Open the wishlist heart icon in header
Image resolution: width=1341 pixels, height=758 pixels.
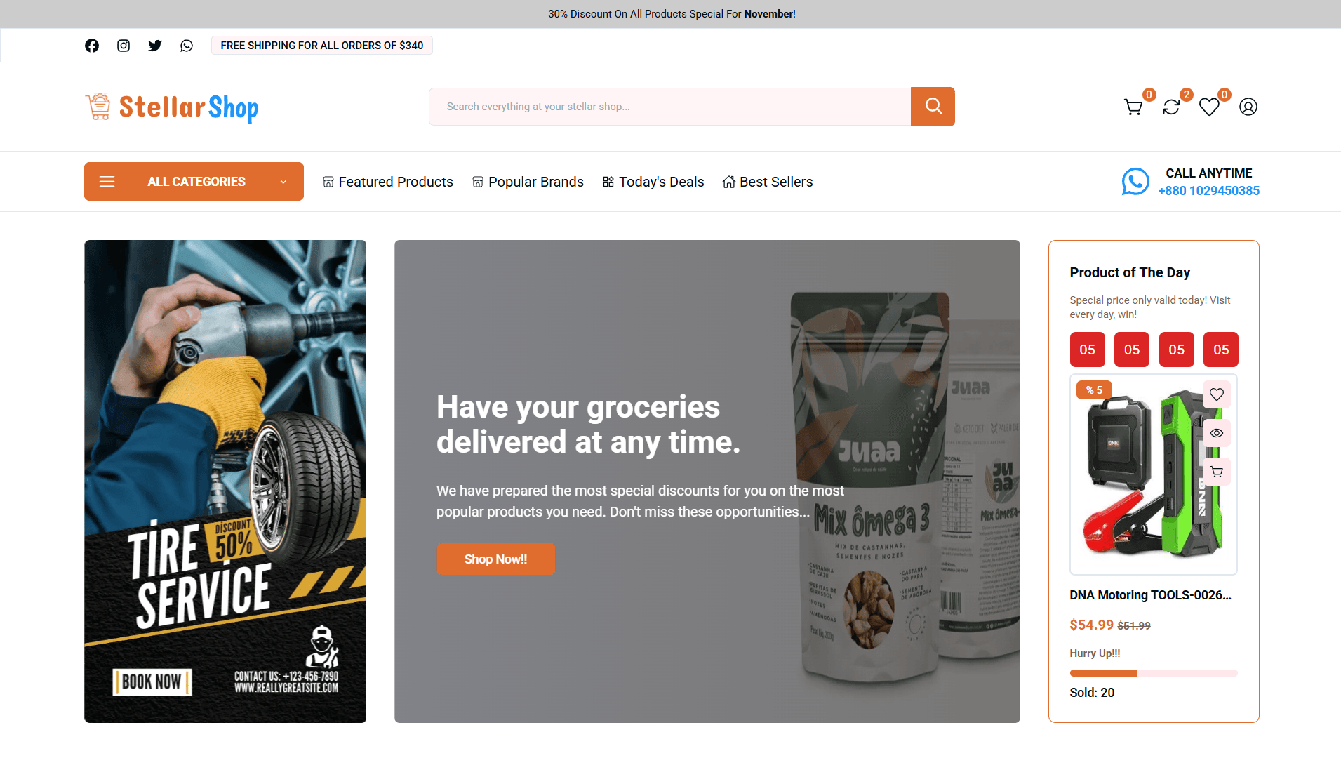1209,107
